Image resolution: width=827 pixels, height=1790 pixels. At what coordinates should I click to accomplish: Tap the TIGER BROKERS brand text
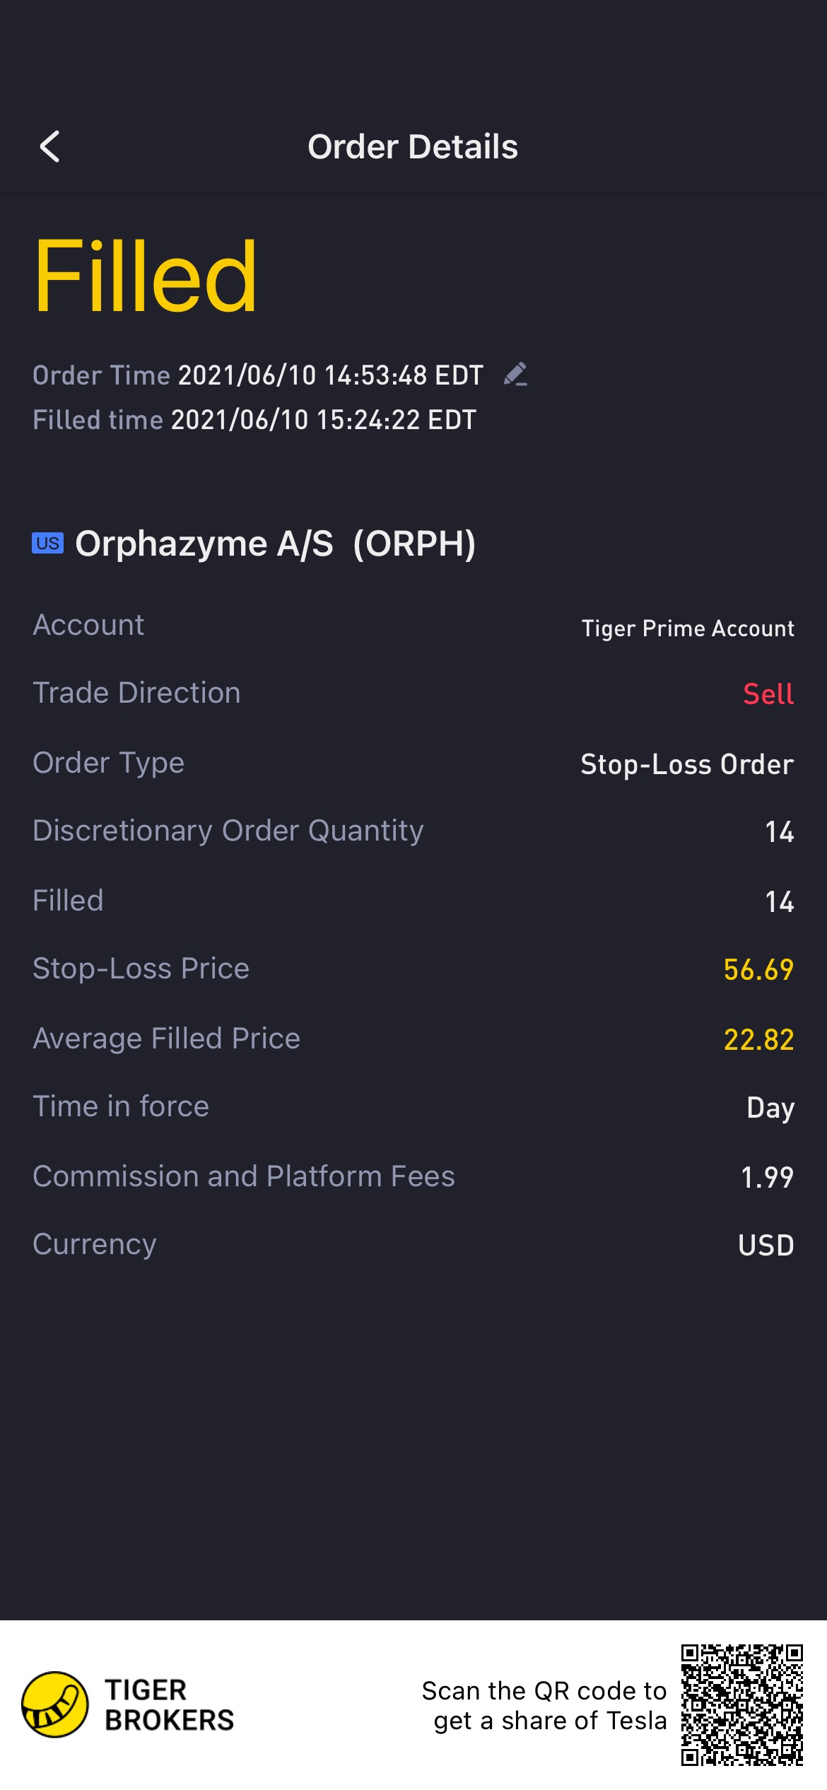tap(169, 1704)
